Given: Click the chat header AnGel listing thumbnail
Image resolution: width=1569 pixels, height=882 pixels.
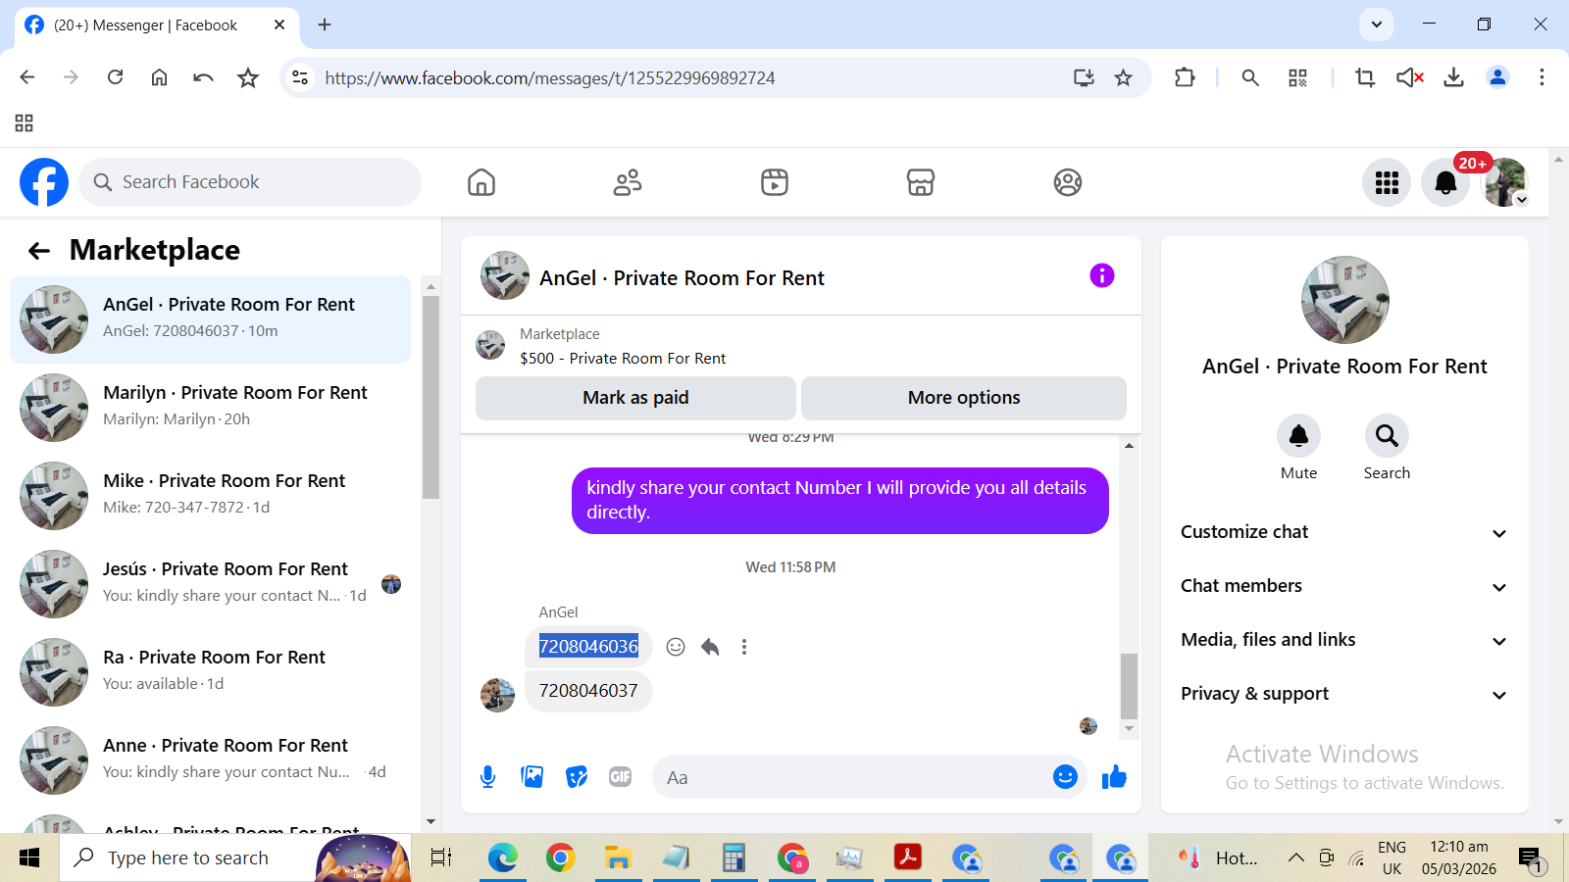Looking at the screenshot, I should pyautogui.click(x=505, y=275).
